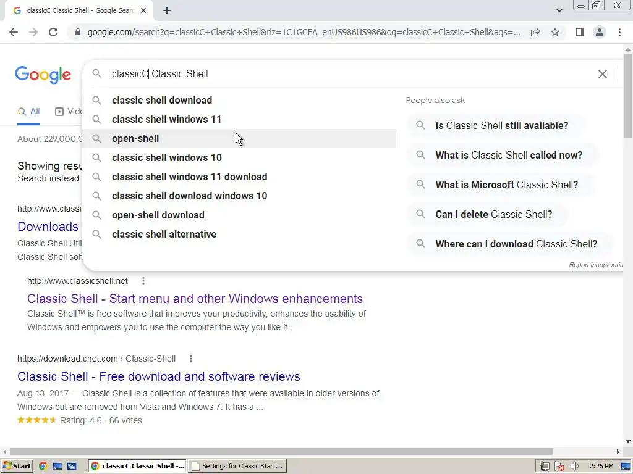The image size is (633, 474).
Task: Switch to the Videos results tab
Action: [x=69, y=112]
